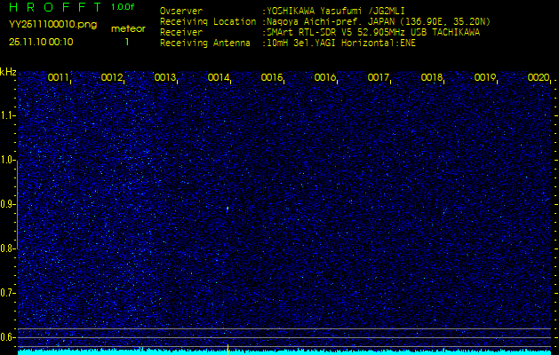Click the 0.6 kHz axis label
Image resolution: width=559 pixels, height=355 pixels.
[8, 337]
